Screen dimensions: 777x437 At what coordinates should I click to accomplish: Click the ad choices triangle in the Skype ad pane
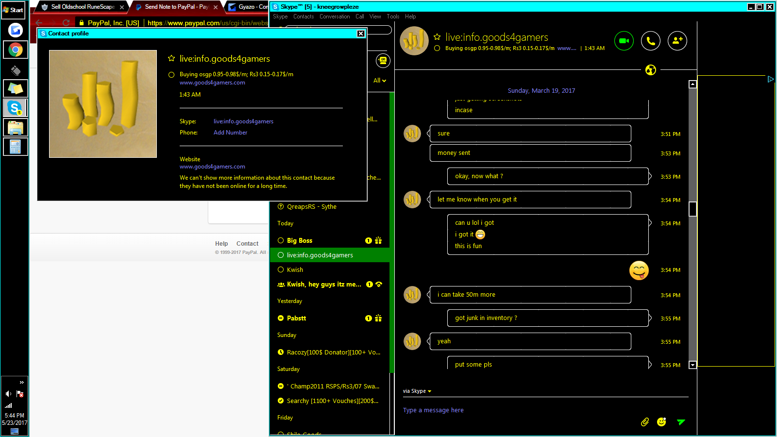(x=771, y=79)
